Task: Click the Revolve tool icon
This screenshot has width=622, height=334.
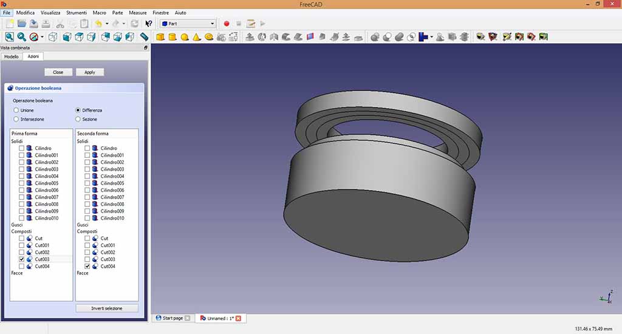Action: coord(262,37)
